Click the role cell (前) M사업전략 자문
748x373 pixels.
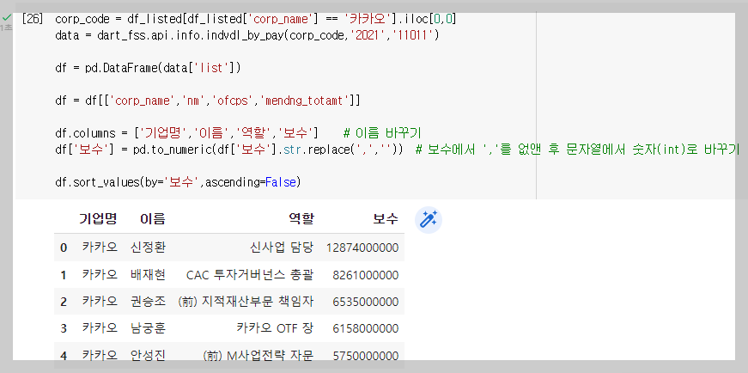pos(258,356)
